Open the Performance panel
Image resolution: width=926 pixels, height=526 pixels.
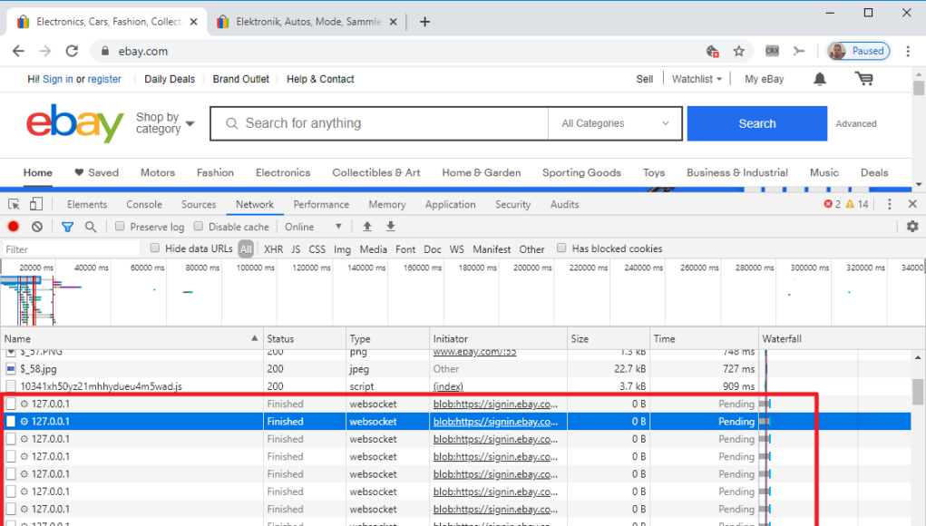321,205
